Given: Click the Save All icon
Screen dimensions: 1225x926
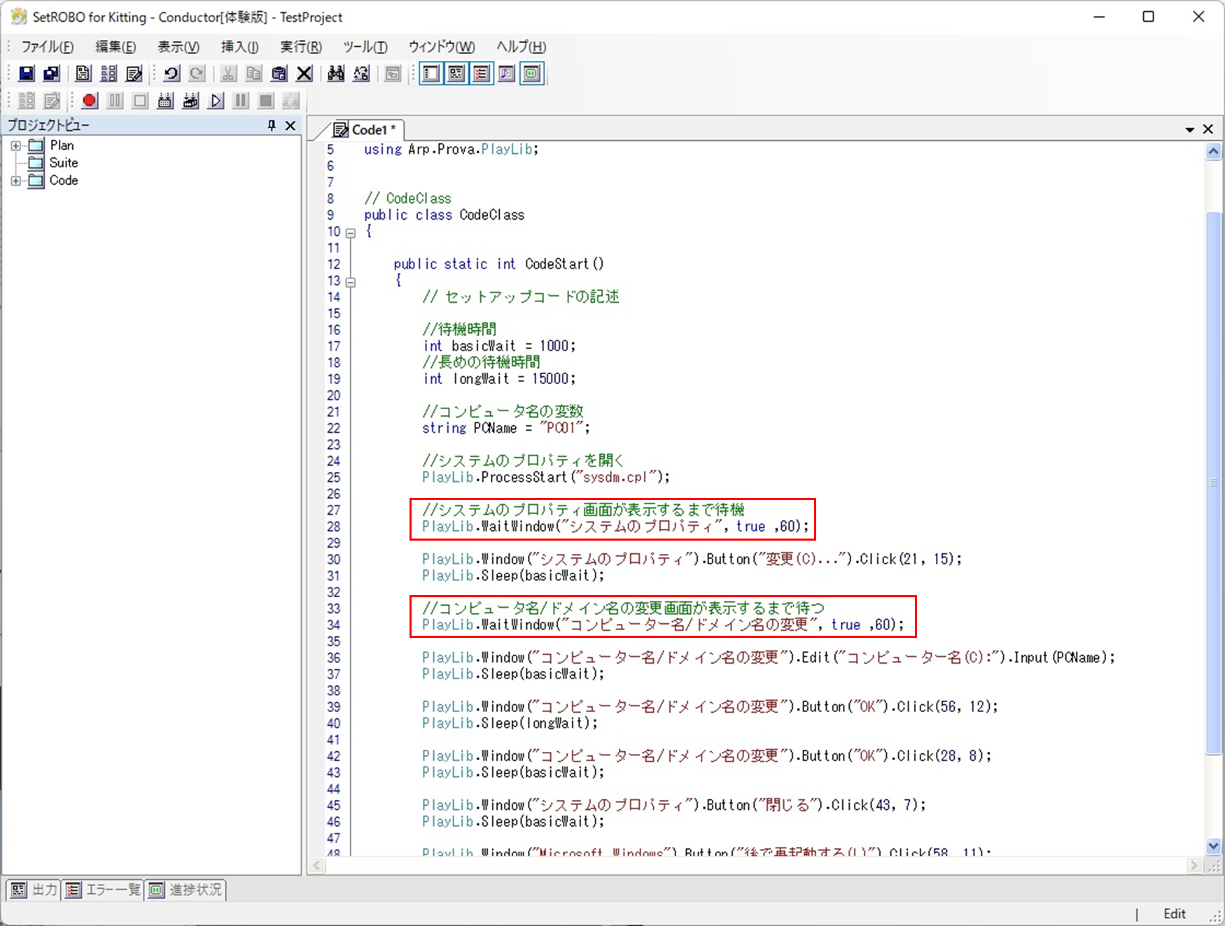Looking at the screenshot, I should pyautogui.click(x=52, y=73).
